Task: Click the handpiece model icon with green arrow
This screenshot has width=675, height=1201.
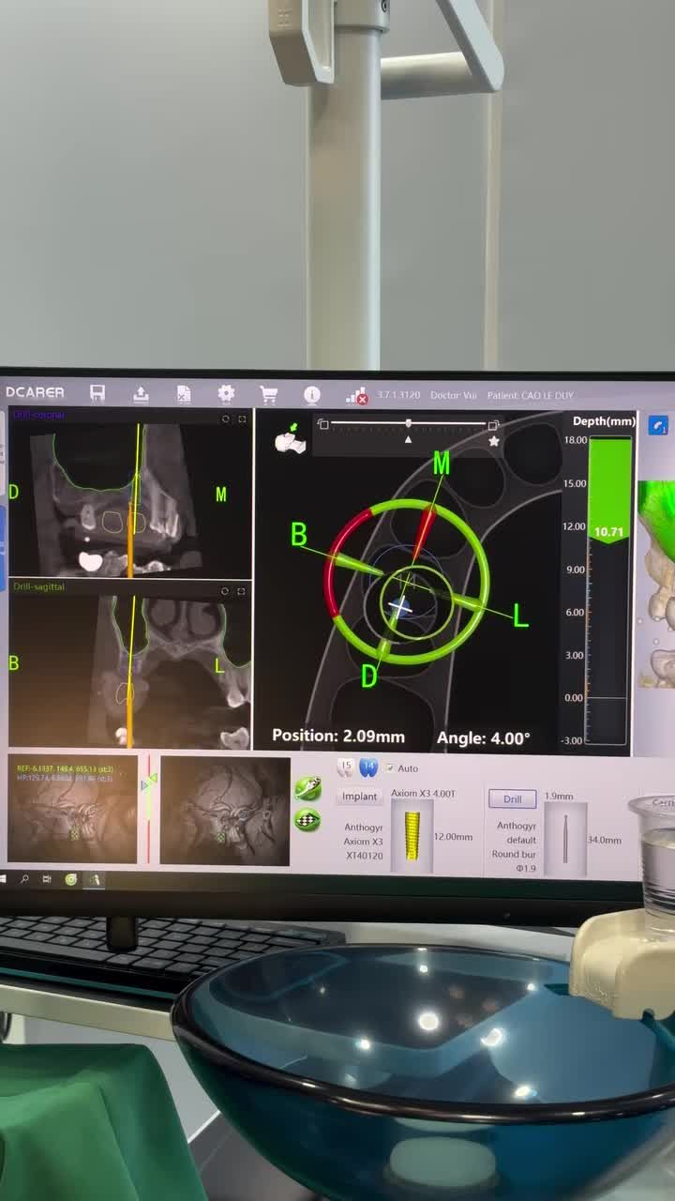Action: pyautogui.click(x=291, y=439)
